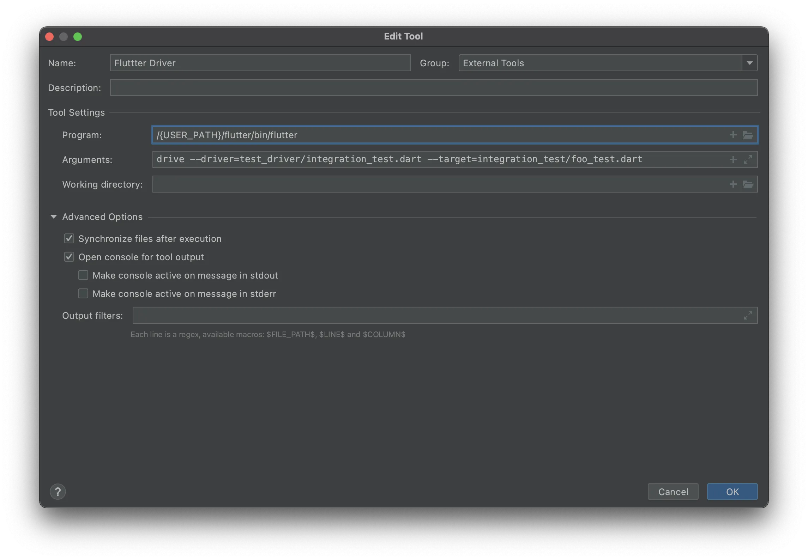Viewport: 808px width, 560px height.
Task: Disable Synchronize files after execution
Action: click(x=69, y=239)
